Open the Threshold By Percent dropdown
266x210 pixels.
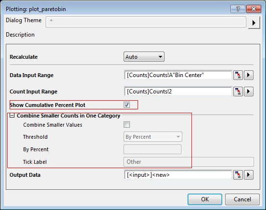click(x=153, y=137)
